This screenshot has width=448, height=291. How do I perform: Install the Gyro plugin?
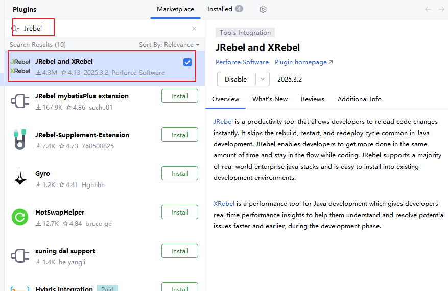180,173
